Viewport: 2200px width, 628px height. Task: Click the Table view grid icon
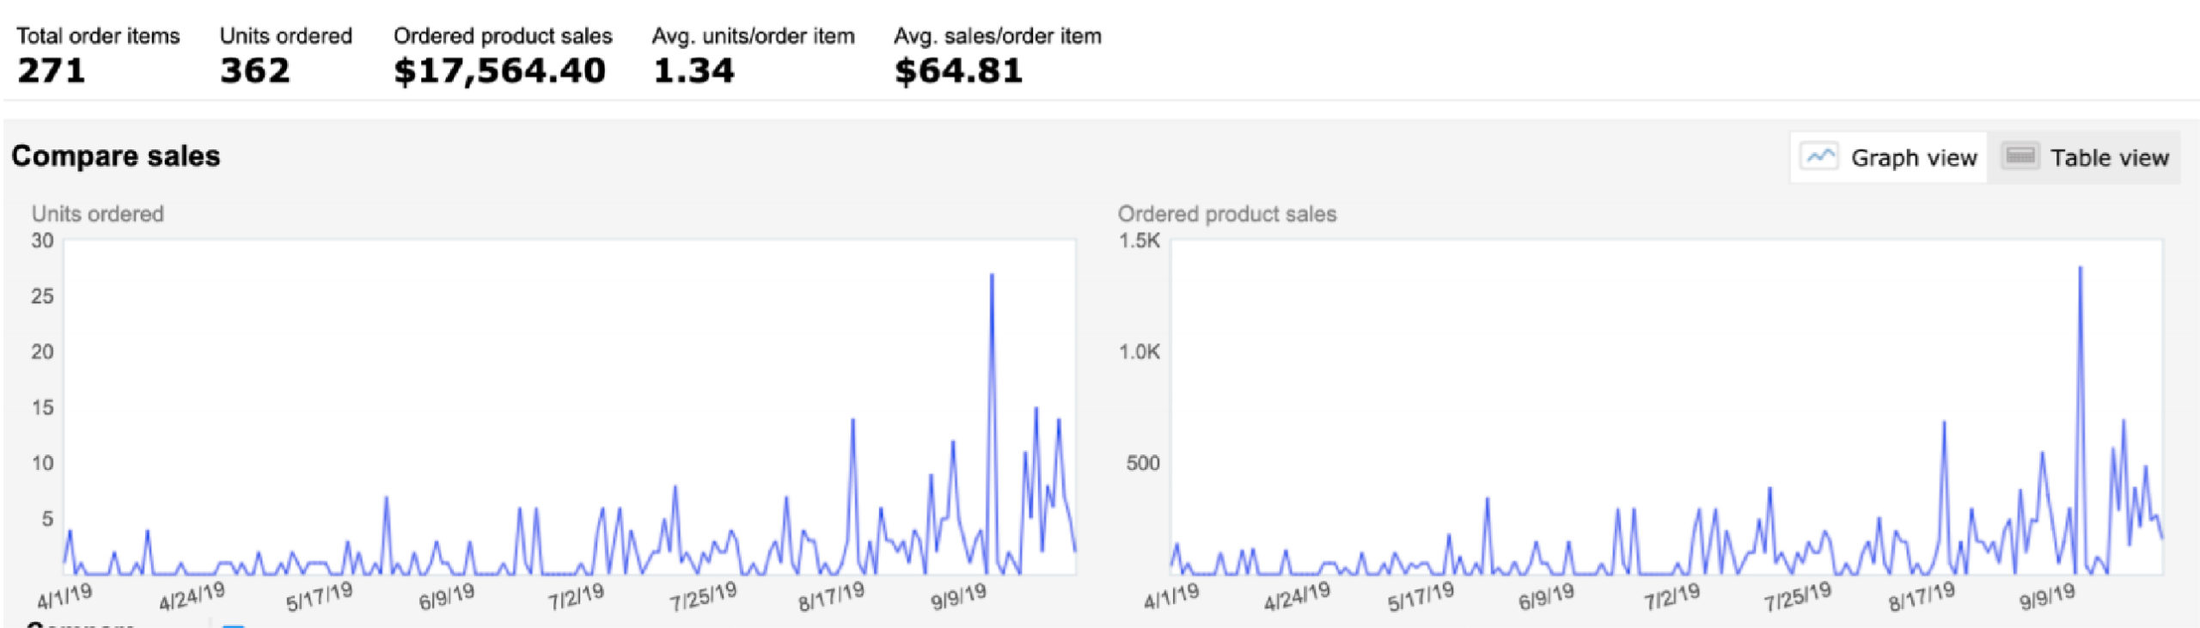point(2020,156)
